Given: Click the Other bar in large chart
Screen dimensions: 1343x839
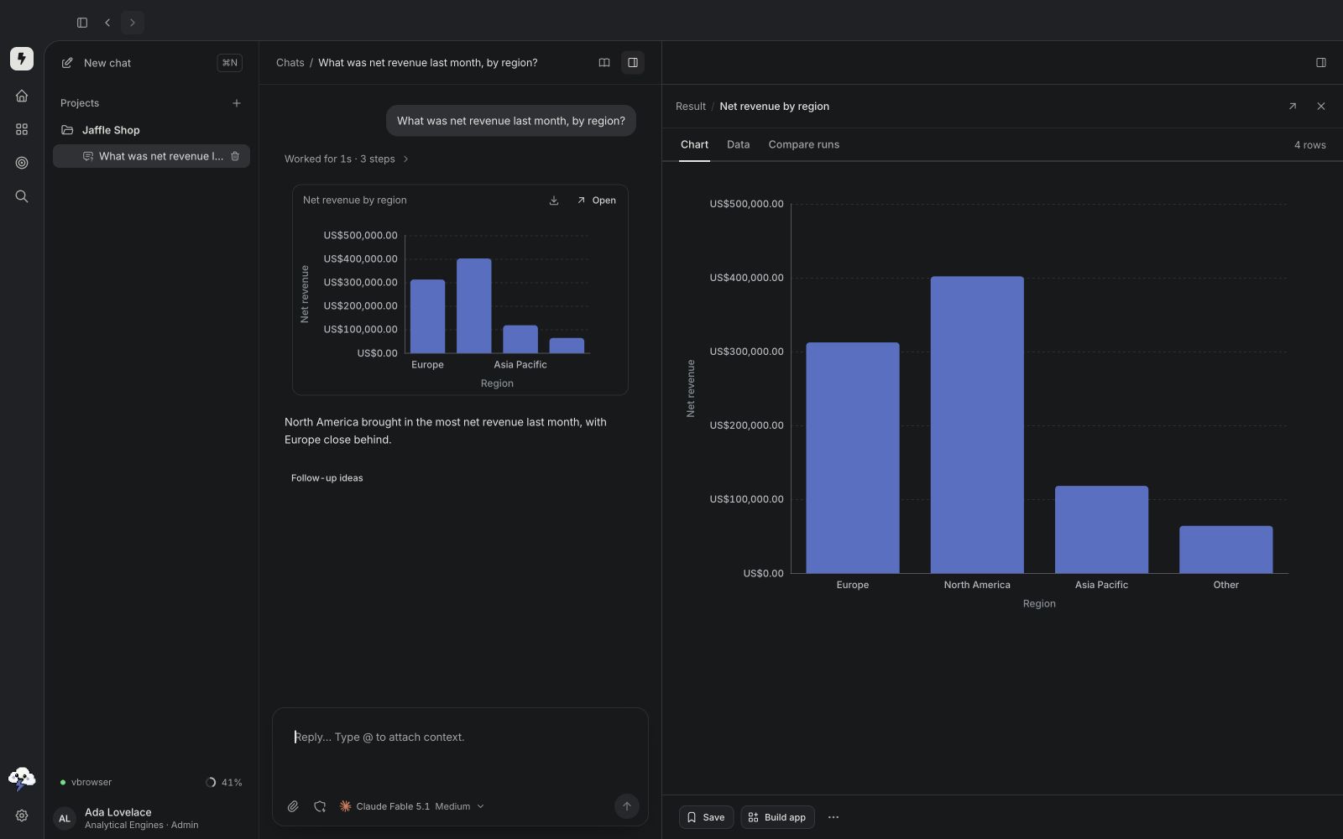Looking at the screenshot, I should tap(1226, 550).
